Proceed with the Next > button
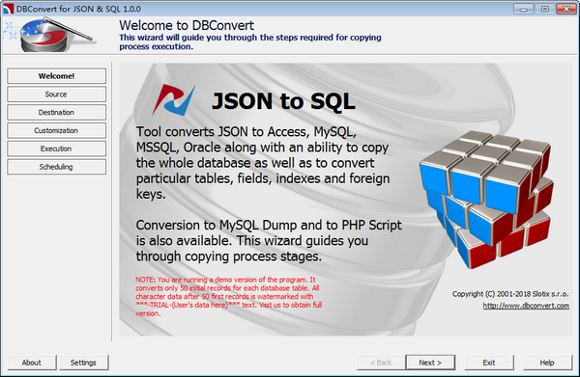The height and width of the screenshot is (377, 580). point(430,363)
